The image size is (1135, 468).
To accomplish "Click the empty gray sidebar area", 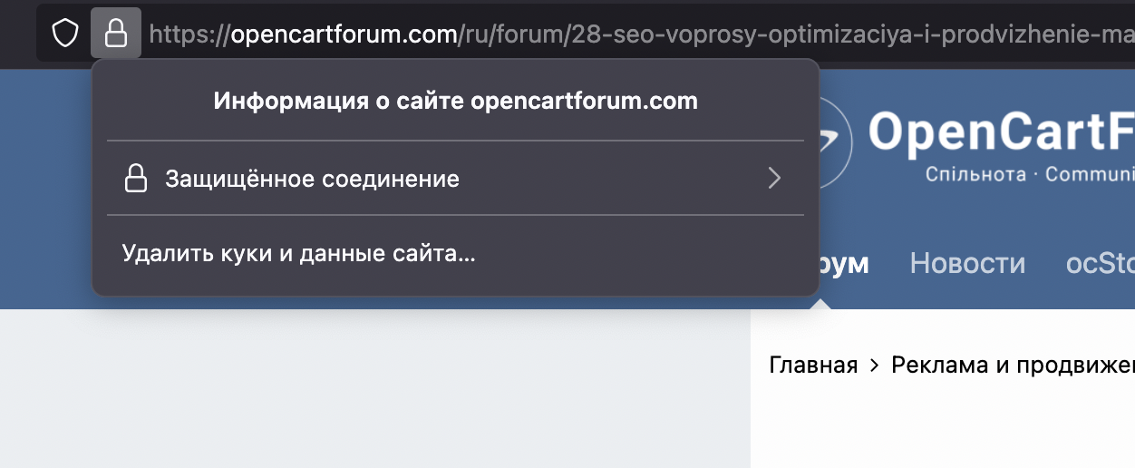I will click(375, 388).
